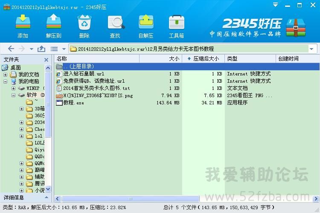The image size is (320, 213).
Task: Sort by the 大小 column header
Action: pyautogui.click(x=160, y=59)
